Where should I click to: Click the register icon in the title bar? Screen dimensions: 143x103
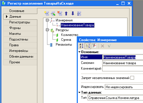pos(4,3)
